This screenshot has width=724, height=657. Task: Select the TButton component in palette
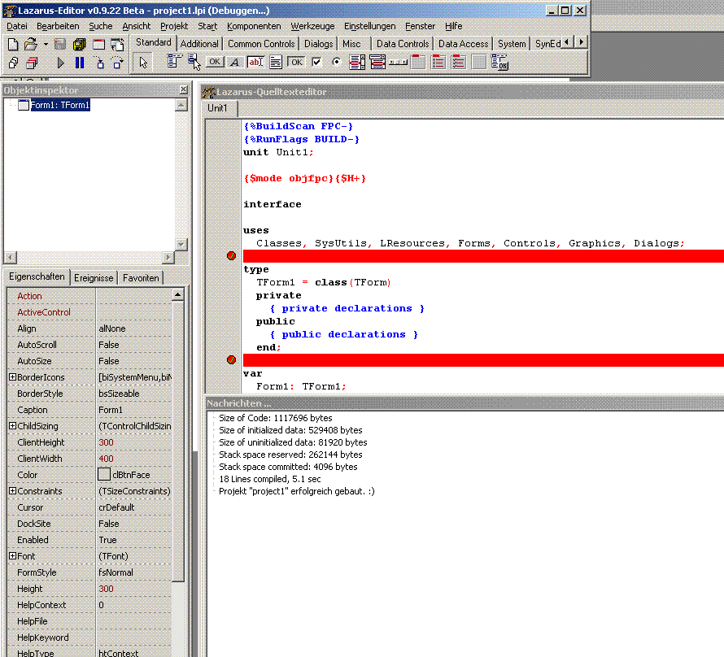click(215, 62)
